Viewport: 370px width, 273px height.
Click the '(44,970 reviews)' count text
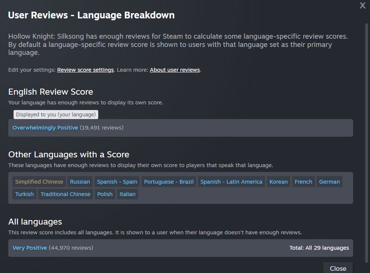tap(71, 248)
